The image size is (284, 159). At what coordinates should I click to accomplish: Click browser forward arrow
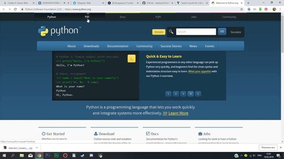pos(9,9)
